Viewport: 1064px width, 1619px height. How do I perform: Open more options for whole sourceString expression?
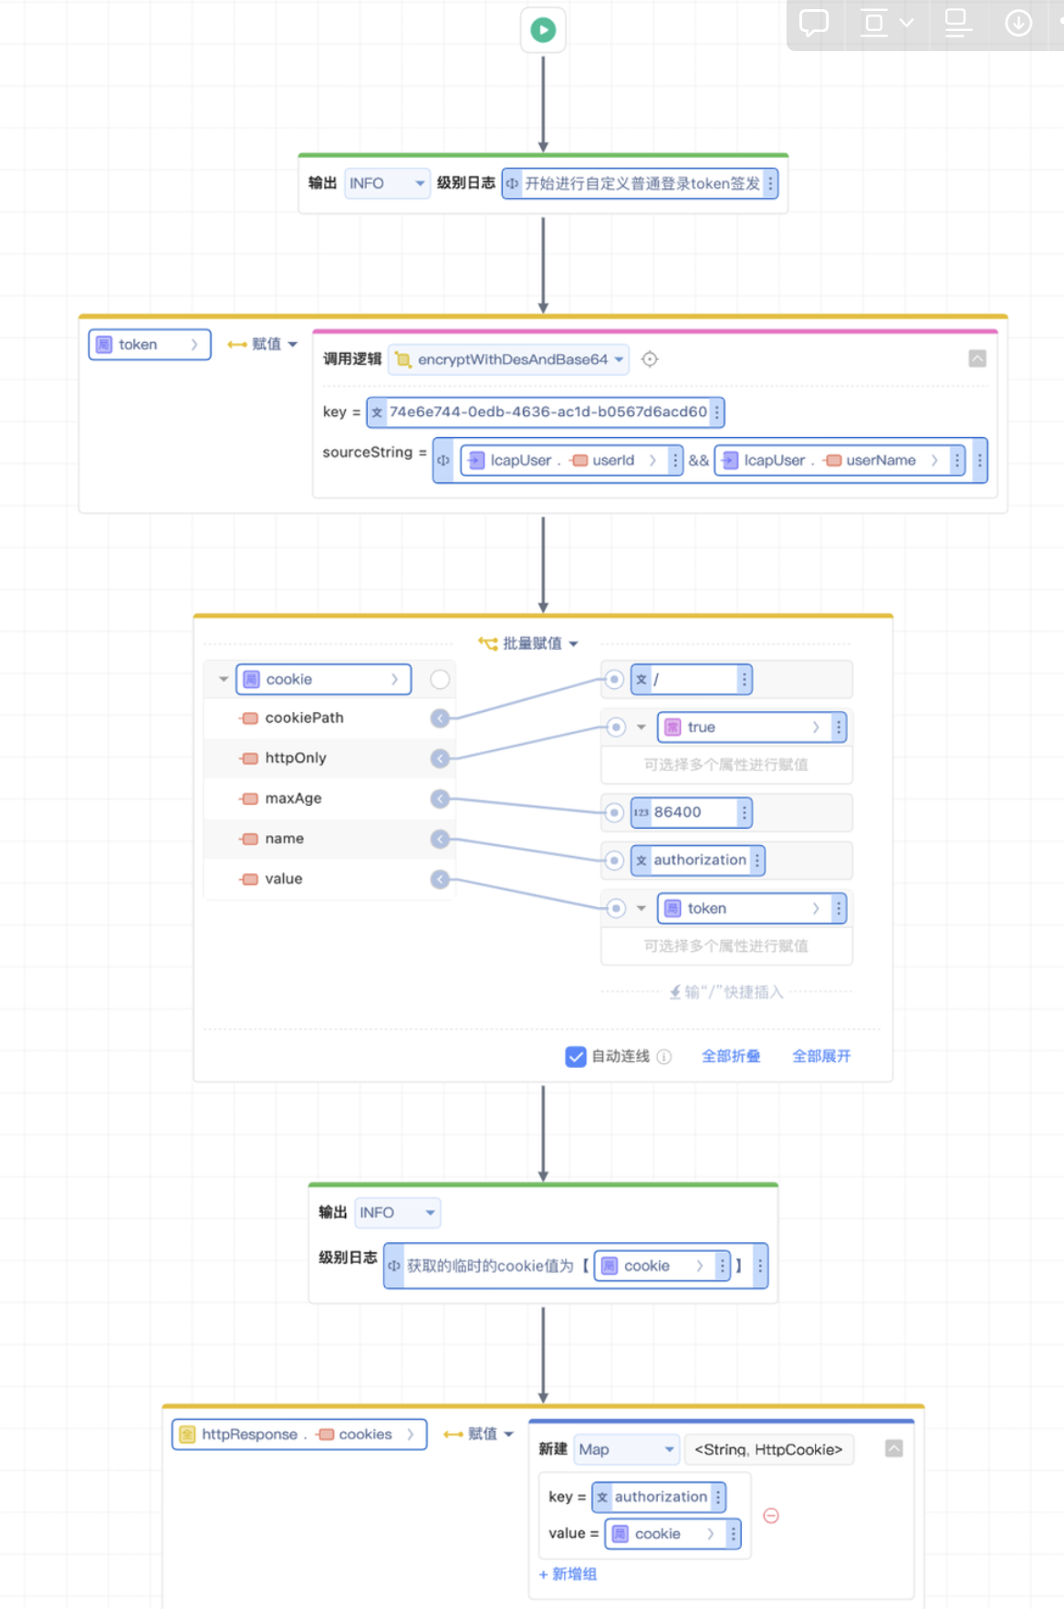point(980,460)
